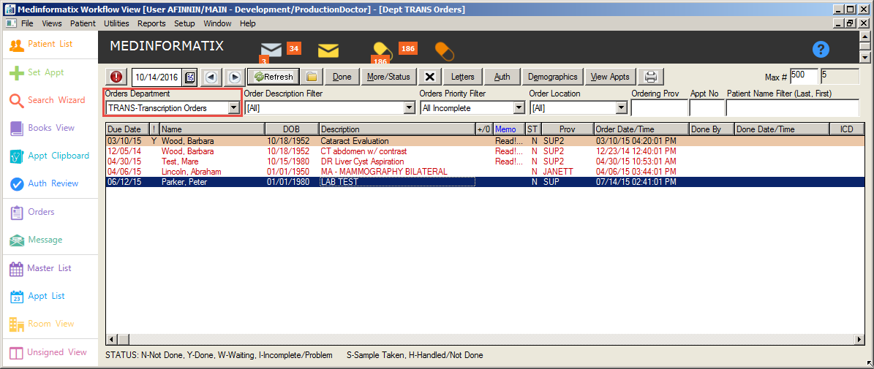Go to next day arrow
The width and height of the screenshot is (874, 369).
(233, 77)
